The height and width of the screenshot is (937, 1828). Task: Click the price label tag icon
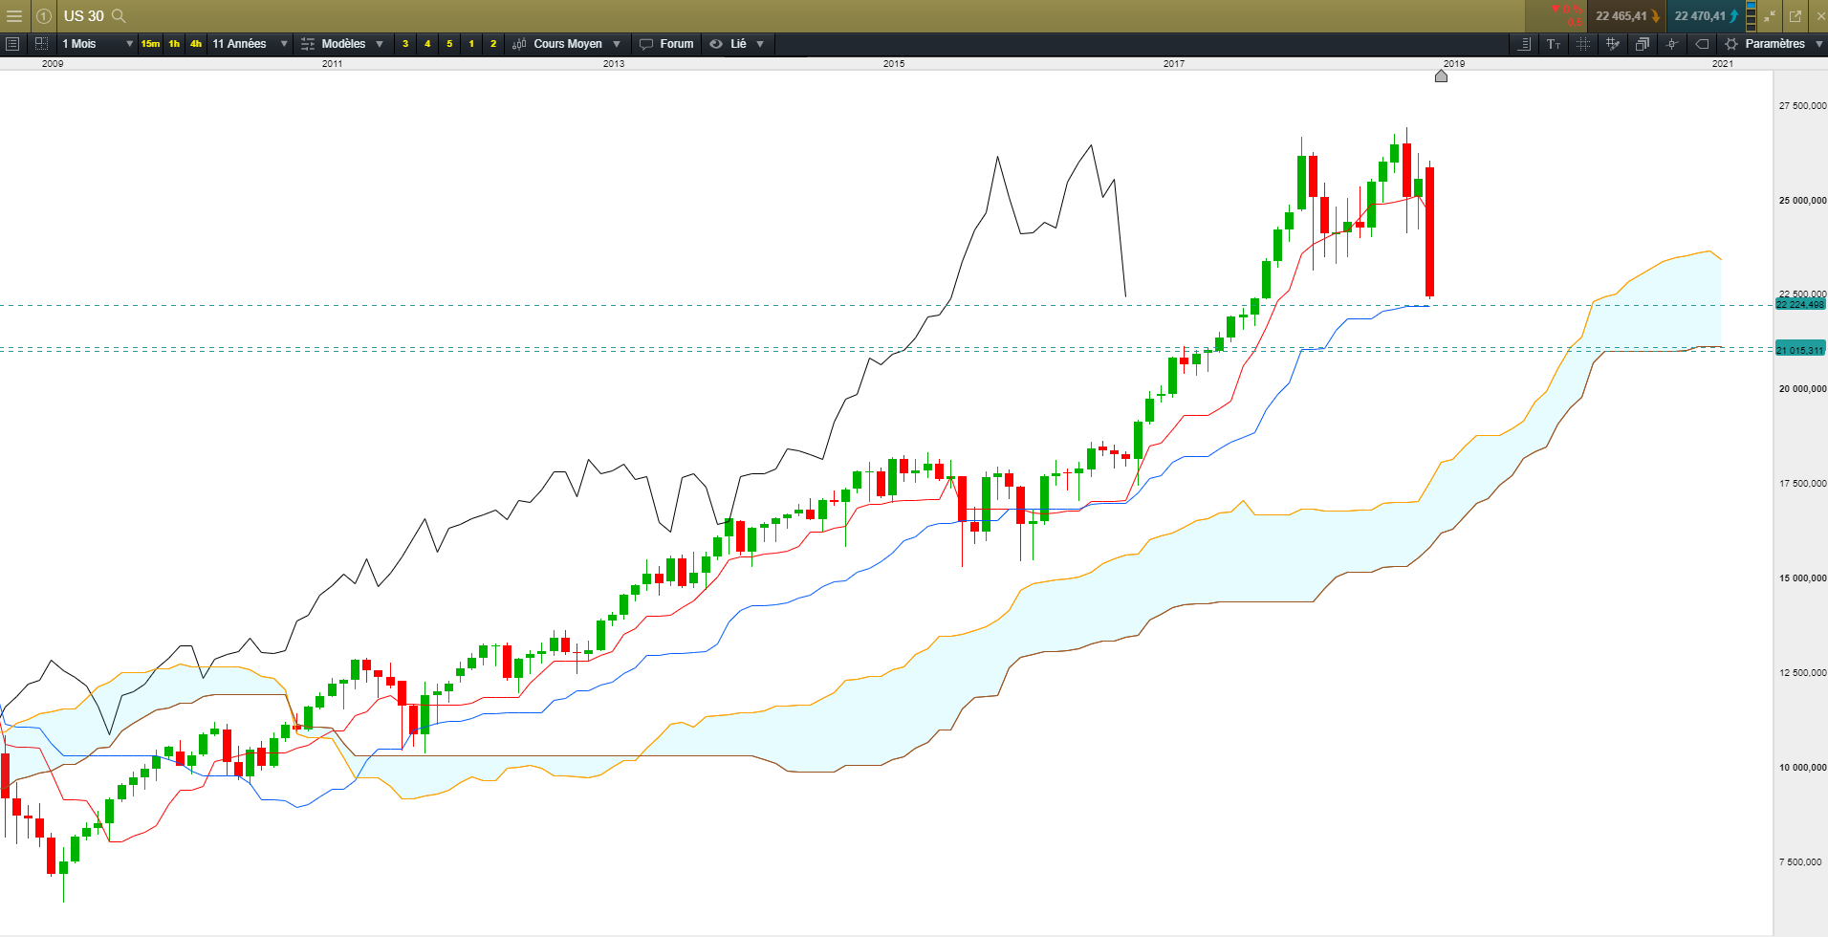(x=1702, y=44)
